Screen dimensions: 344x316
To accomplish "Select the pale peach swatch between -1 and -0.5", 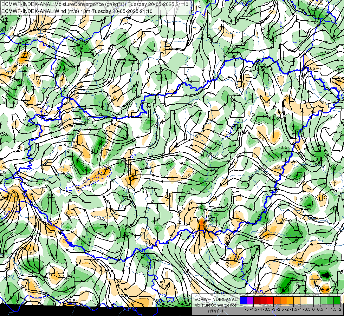I will pos(304,300).
